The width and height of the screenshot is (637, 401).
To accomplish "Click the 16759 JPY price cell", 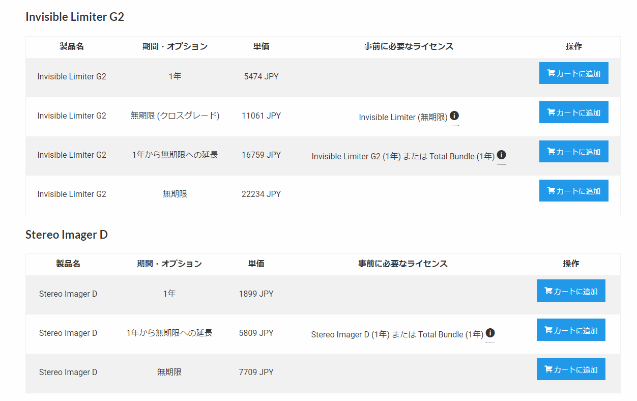I will click(x=261, y=155).
